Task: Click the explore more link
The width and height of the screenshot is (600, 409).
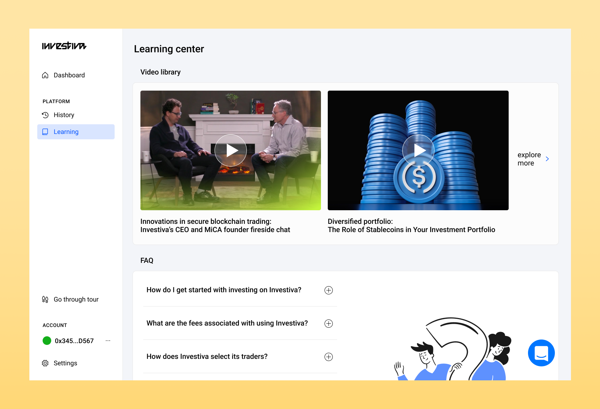Action: point(529,159)
